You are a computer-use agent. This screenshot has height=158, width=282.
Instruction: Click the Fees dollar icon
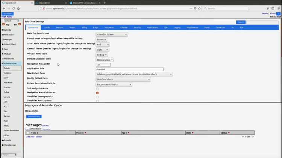[x=2, y=49]
